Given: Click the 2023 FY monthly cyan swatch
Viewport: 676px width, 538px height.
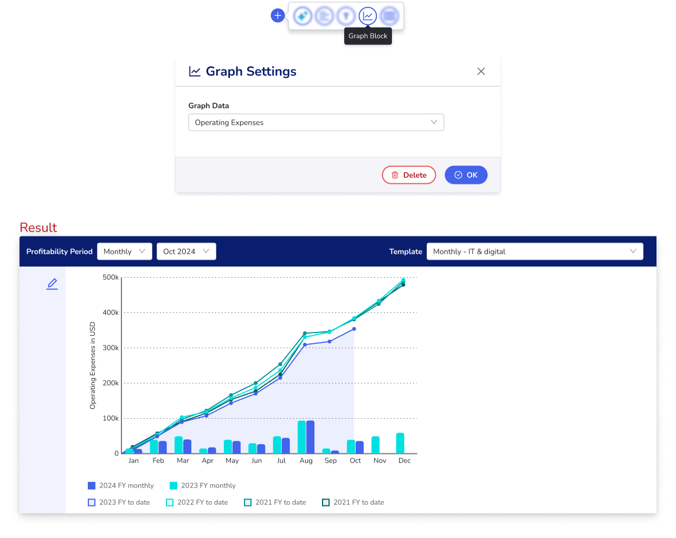Looking at the screenshot, I should tap(173, 485).
